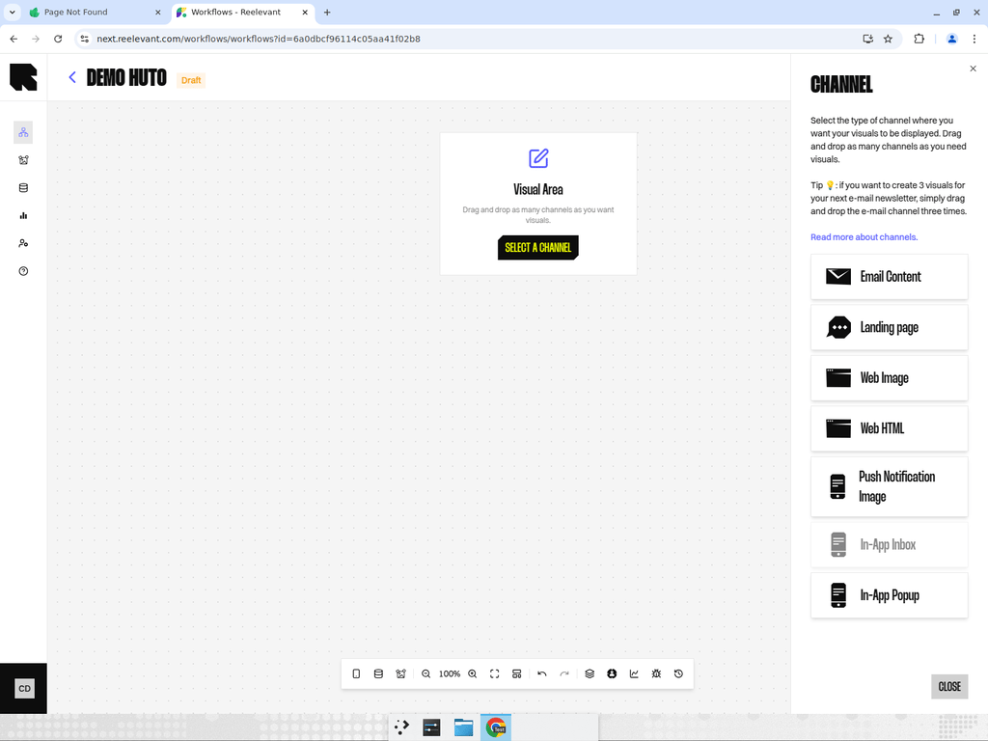This screenshot has height=741, width=988.
Task: Click the Reelevant logo
Action: pos(23,77)
